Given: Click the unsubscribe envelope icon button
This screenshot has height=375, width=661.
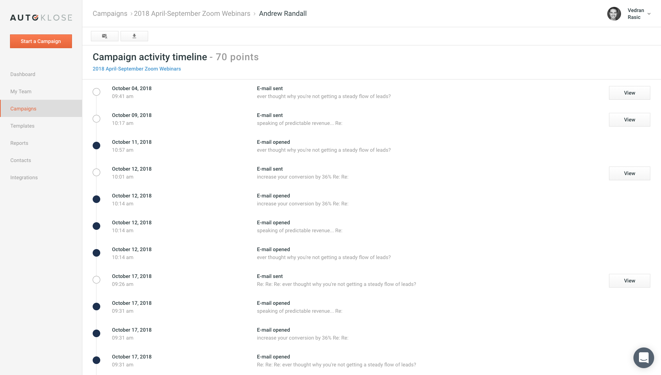Looking at the screenshot, I should click(x=105, y=36).
